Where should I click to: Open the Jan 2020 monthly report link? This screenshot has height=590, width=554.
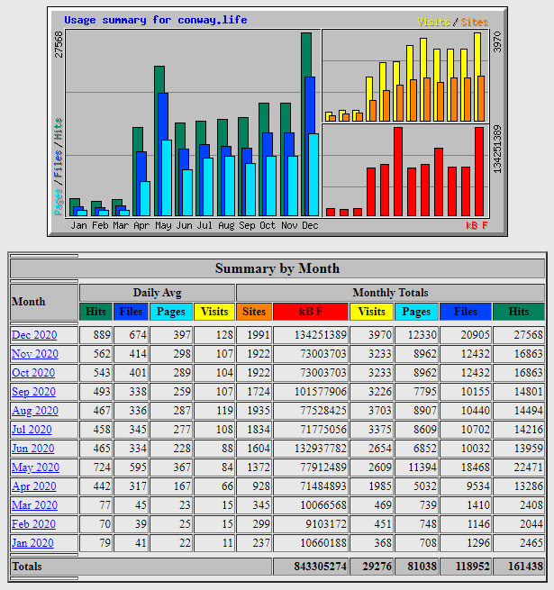32,543
